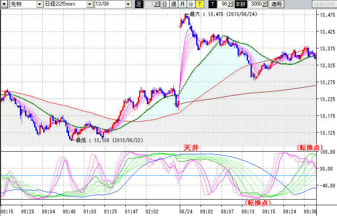The height and width of the screenshot is (216, 337).
Task: Switch to monthly (月) candlestick timeframe
Action: point(182,4)
